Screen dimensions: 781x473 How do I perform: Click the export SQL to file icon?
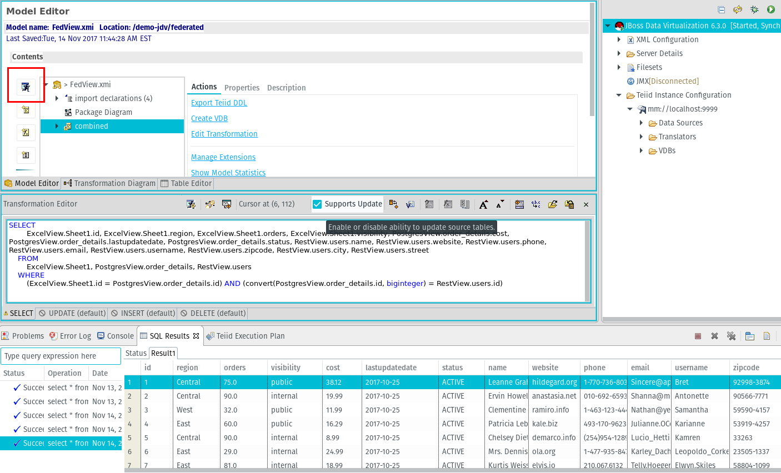click(x=569, y=204)
